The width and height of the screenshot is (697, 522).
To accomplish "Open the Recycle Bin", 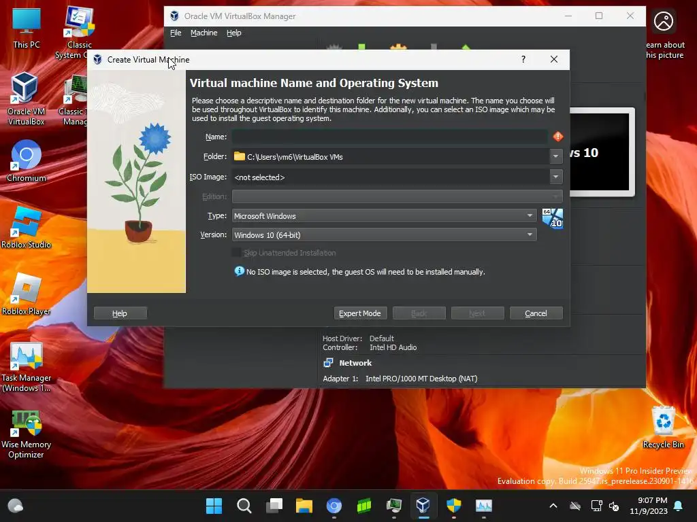I will (663, 427).
